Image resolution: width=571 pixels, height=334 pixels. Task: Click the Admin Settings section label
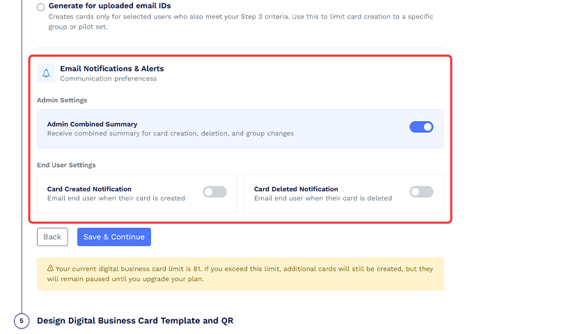62,100
